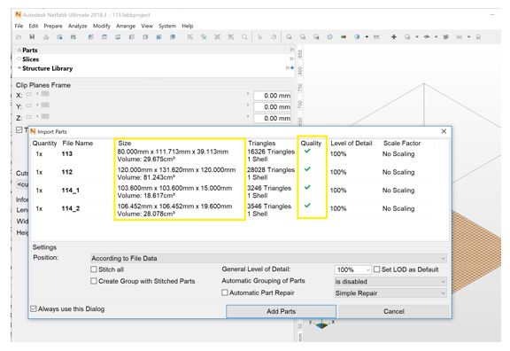The width and height of the screenshot is (510, 351).
Task: Select file name 114_2 in the import list
Action: point(71,208)
